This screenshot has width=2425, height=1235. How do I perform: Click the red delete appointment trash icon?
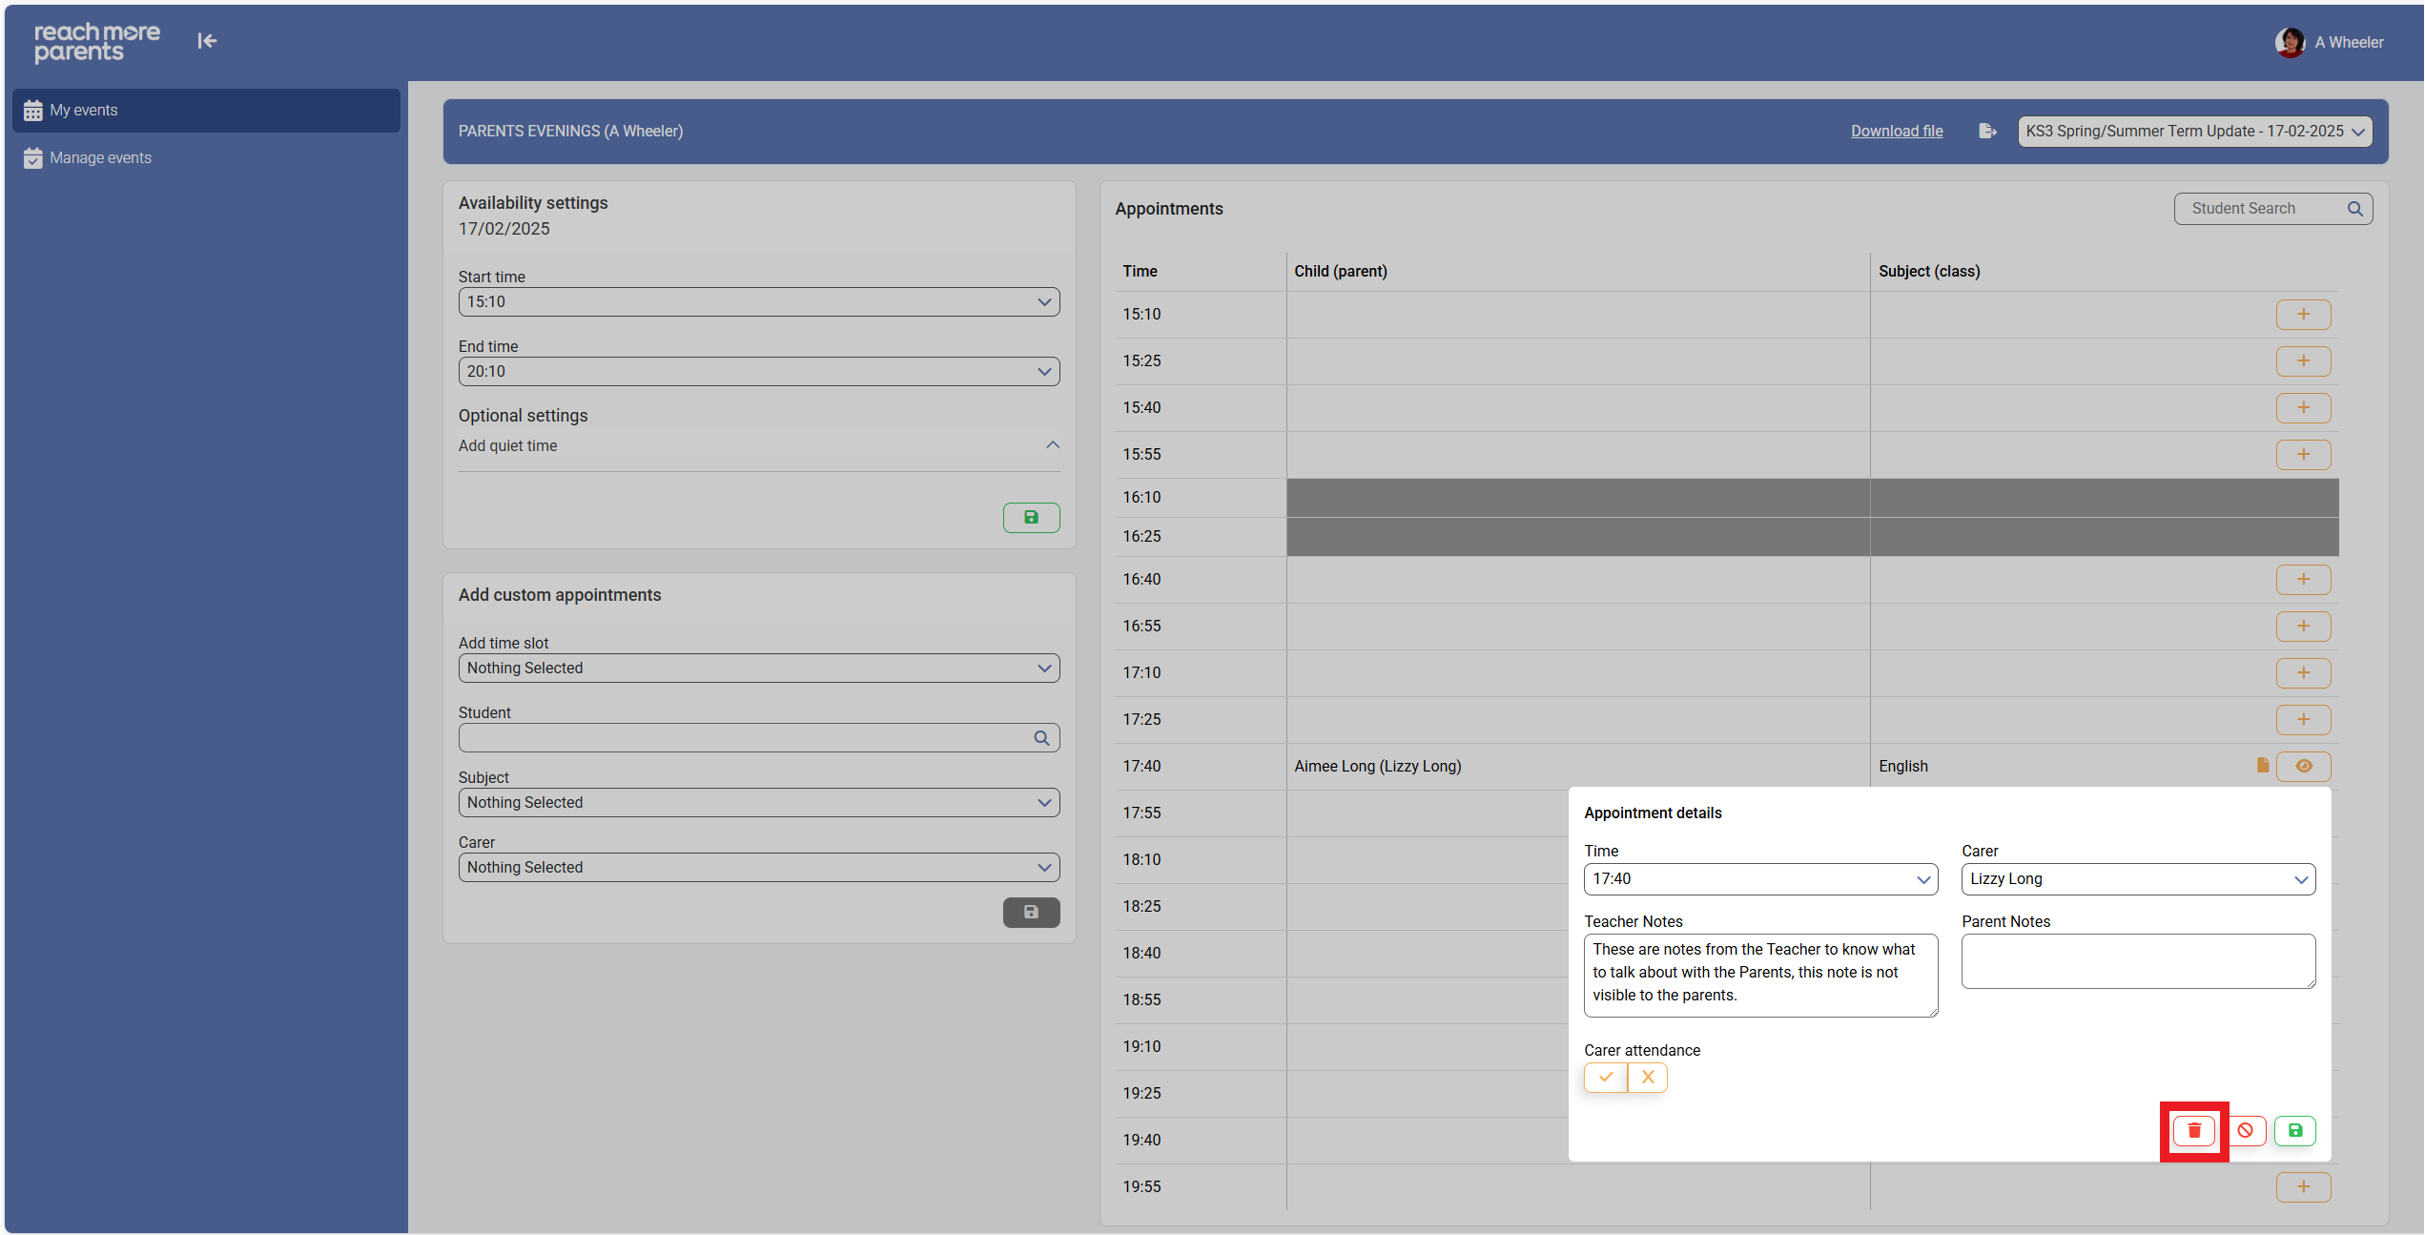tap(2193, 1130)
